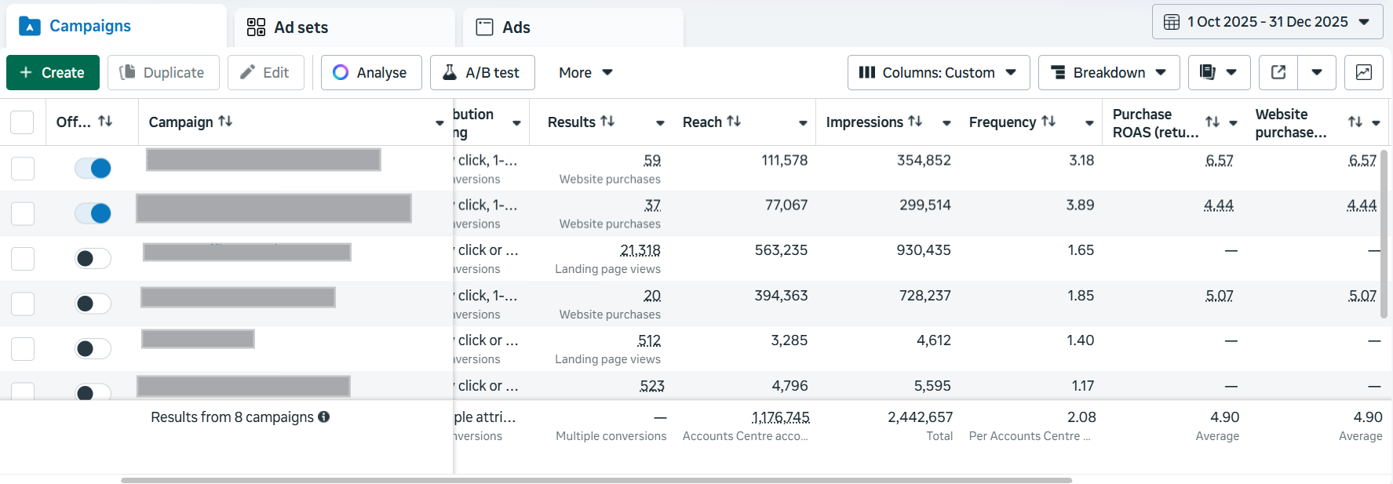Screen dimensions: 1393x484
Task: Open the Breakdown dropdown
Action: (1108, 72)
